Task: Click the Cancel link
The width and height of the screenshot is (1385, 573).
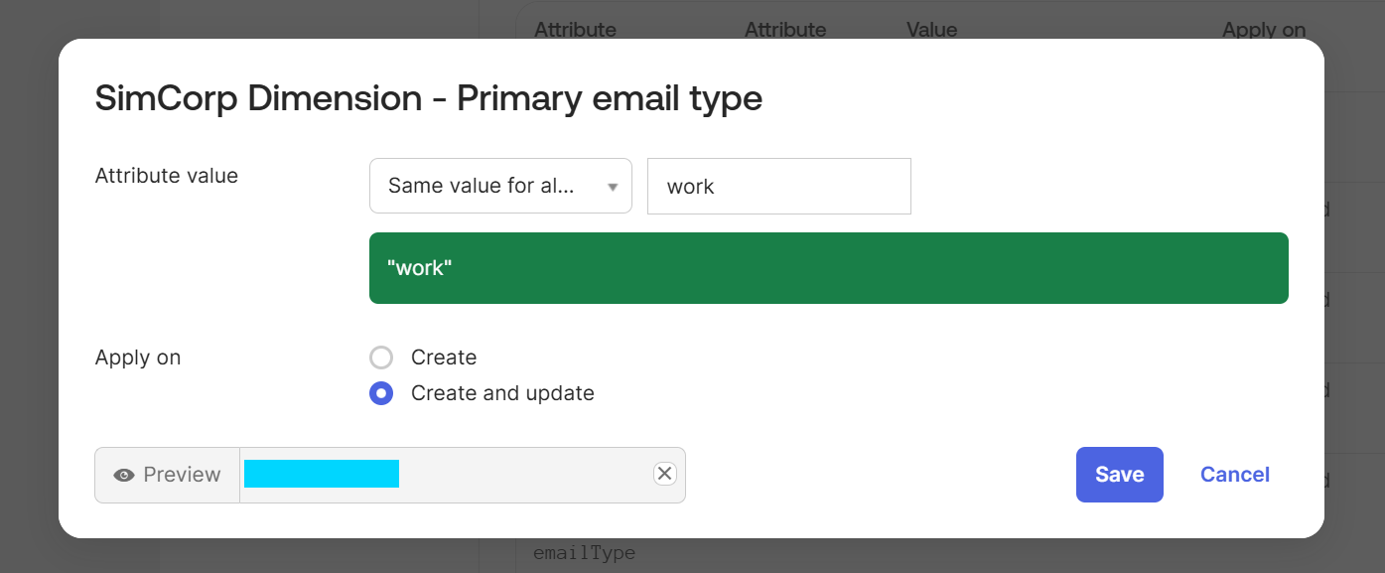Action: (1234, 475)
